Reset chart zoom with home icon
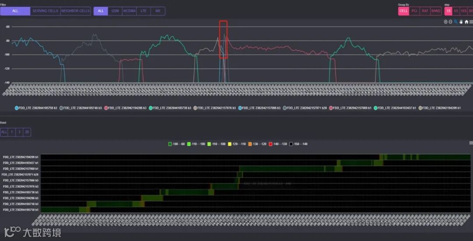473x241 pixels. 466,22
